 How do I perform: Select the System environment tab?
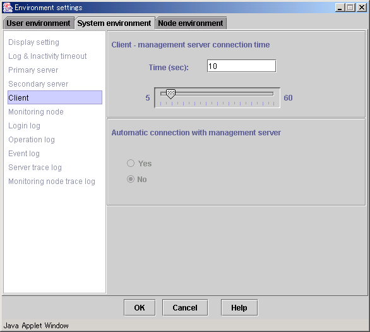tap(114, 23)
